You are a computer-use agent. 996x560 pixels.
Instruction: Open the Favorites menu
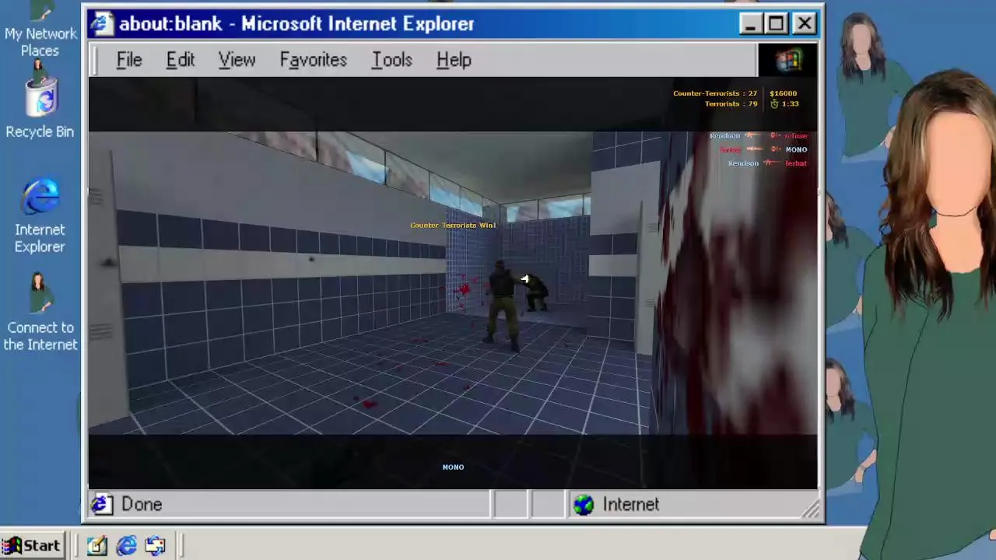[x=314, y=60]
